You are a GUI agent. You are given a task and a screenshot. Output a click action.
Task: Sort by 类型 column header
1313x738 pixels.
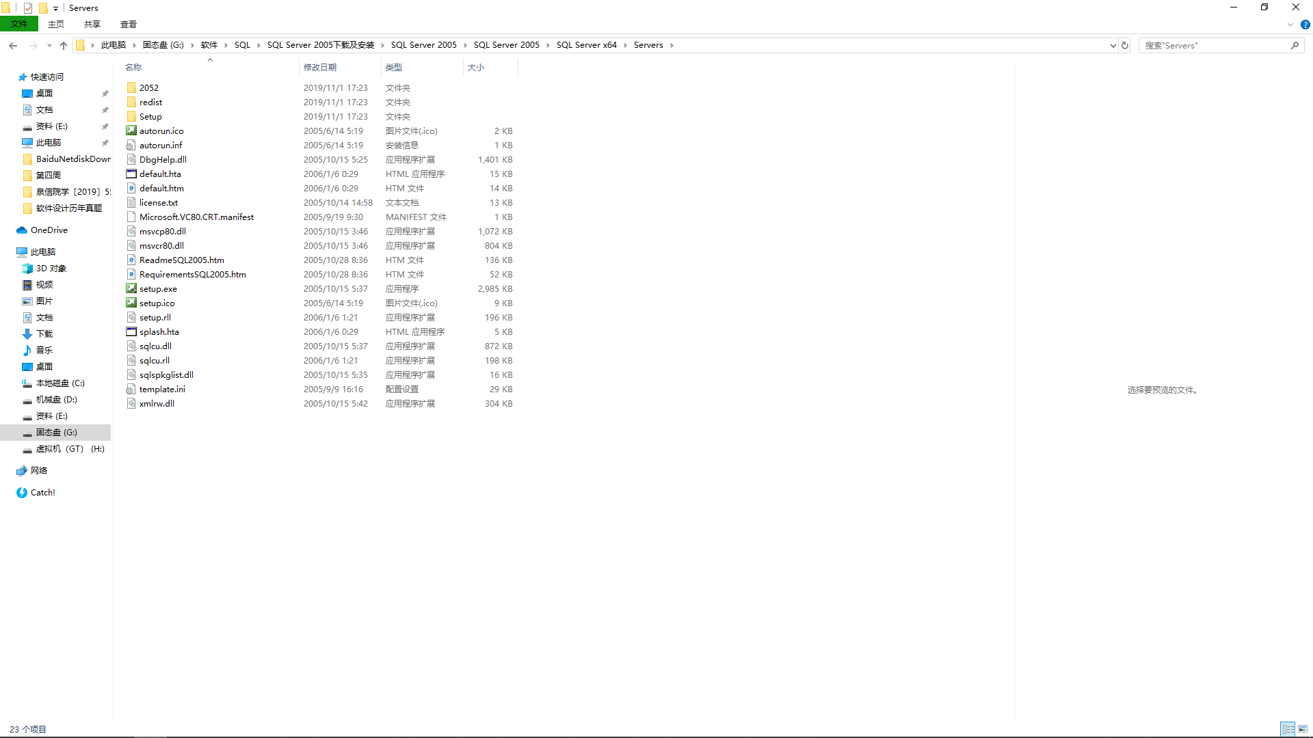393,67
